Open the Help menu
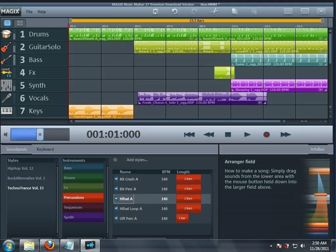 tap(42, 12)
